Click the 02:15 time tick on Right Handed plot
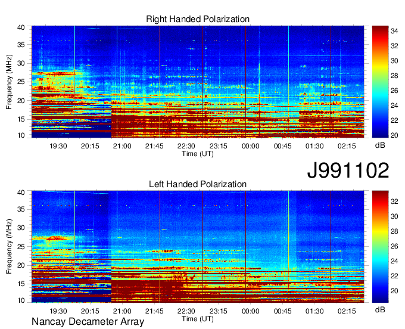405x329 pixels. [347, 146]
